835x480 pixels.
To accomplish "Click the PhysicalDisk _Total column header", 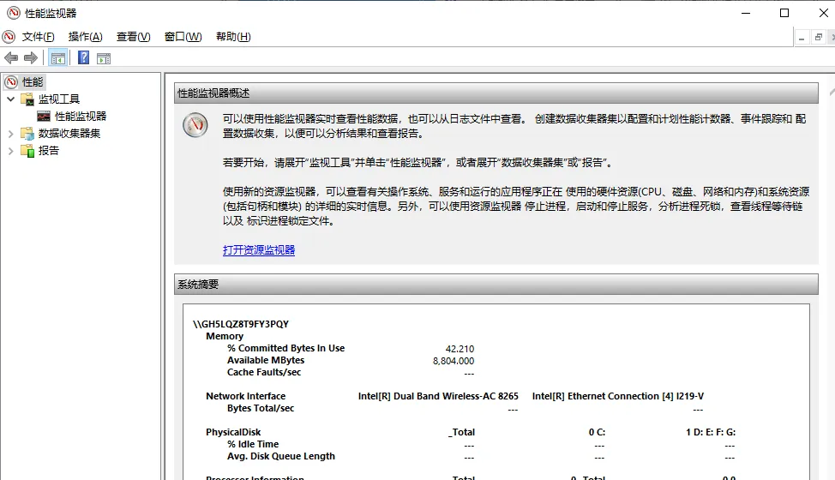I will (462, 432).
